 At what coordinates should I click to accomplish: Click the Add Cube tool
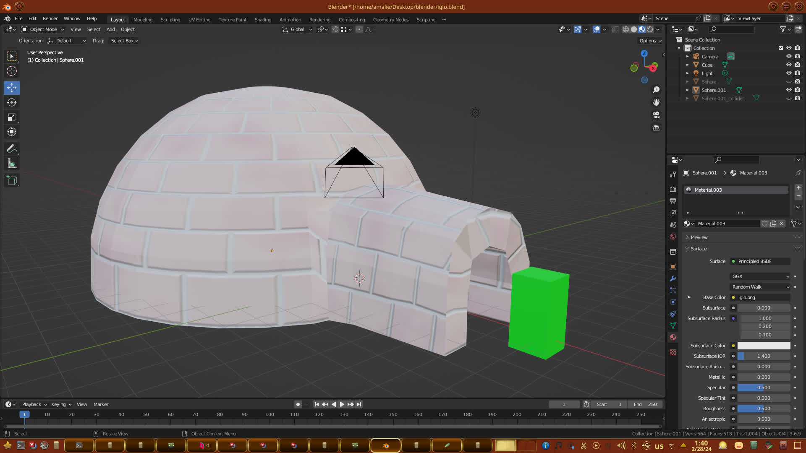point(12,181)
